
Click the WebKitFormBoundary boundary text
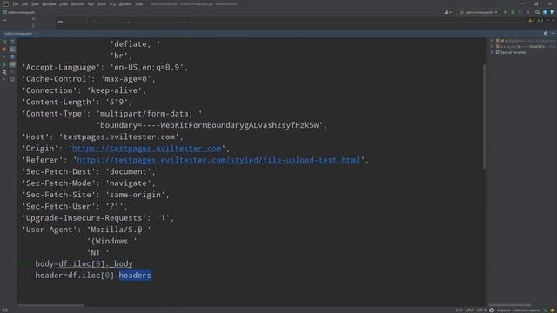click(x=211, y=125)
